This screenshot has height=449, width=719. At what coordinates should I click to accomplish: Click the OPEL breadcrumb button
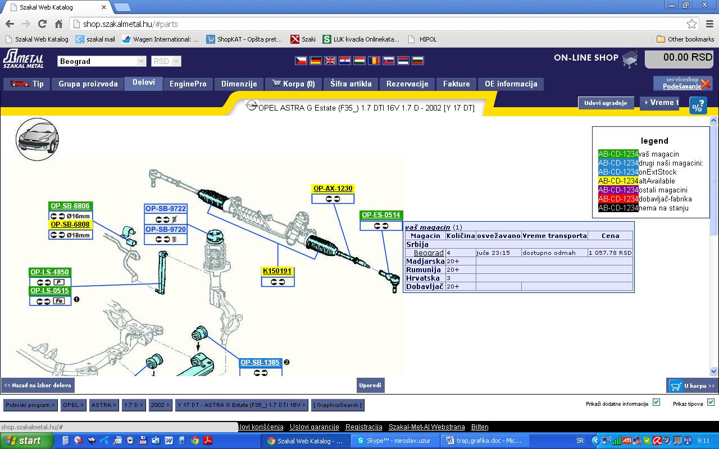[x=73, y=405]
